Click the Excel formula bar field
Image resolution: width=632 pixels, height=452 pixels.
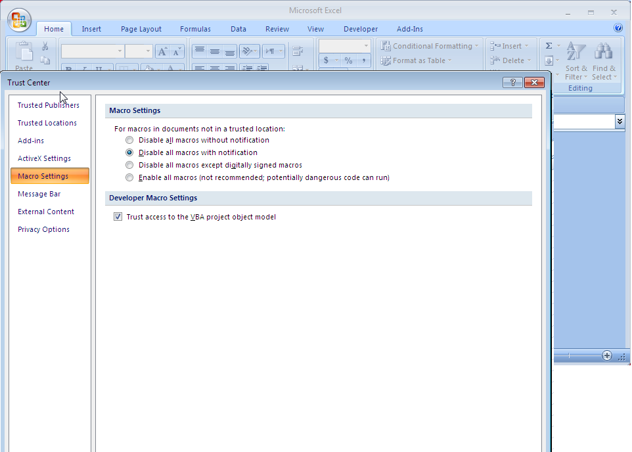click(x=585, y=122)
